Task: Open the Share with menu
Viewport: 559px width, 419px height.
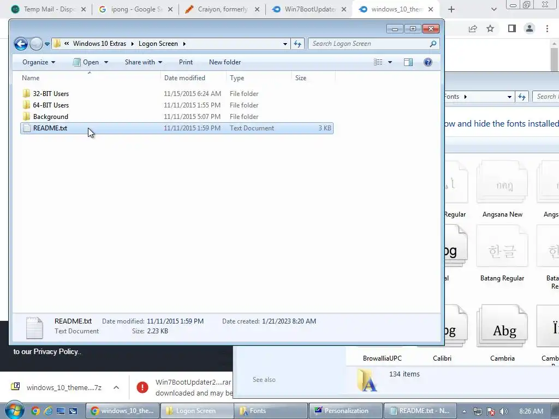Action: (x=144, y=62)
